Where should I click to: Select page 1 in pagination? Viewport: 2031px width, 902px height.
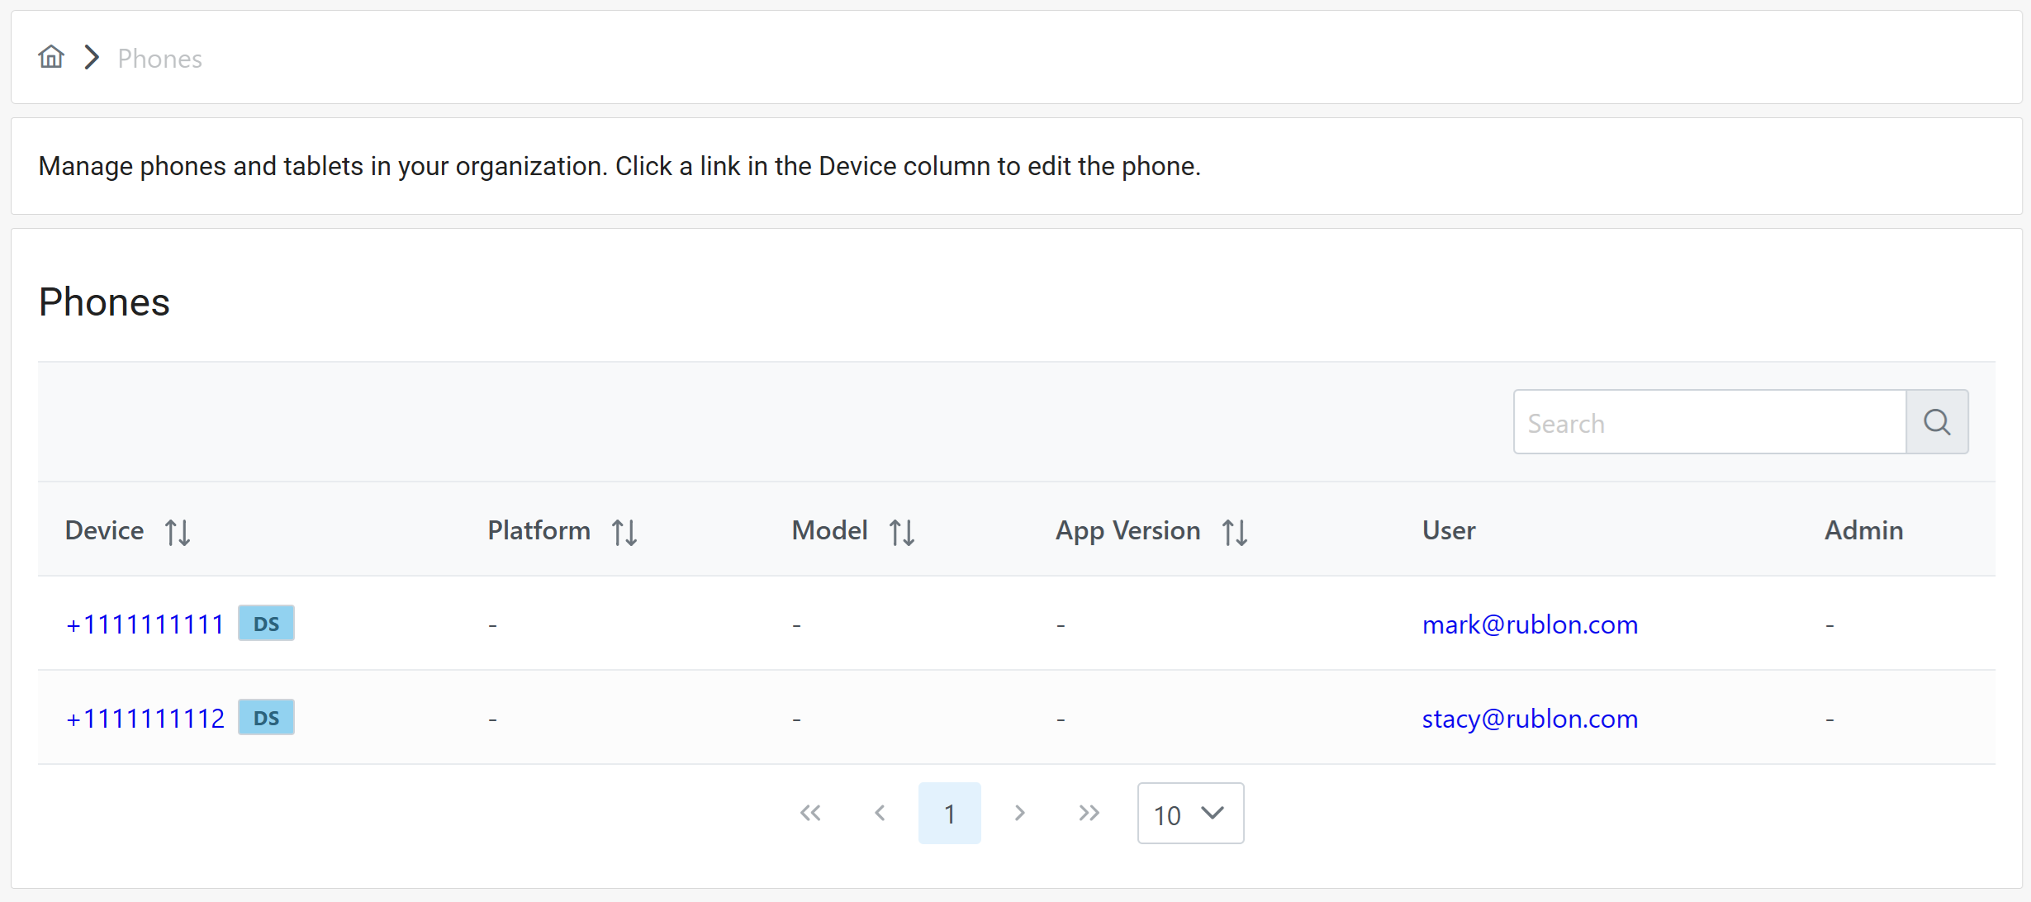pos(949,814)
